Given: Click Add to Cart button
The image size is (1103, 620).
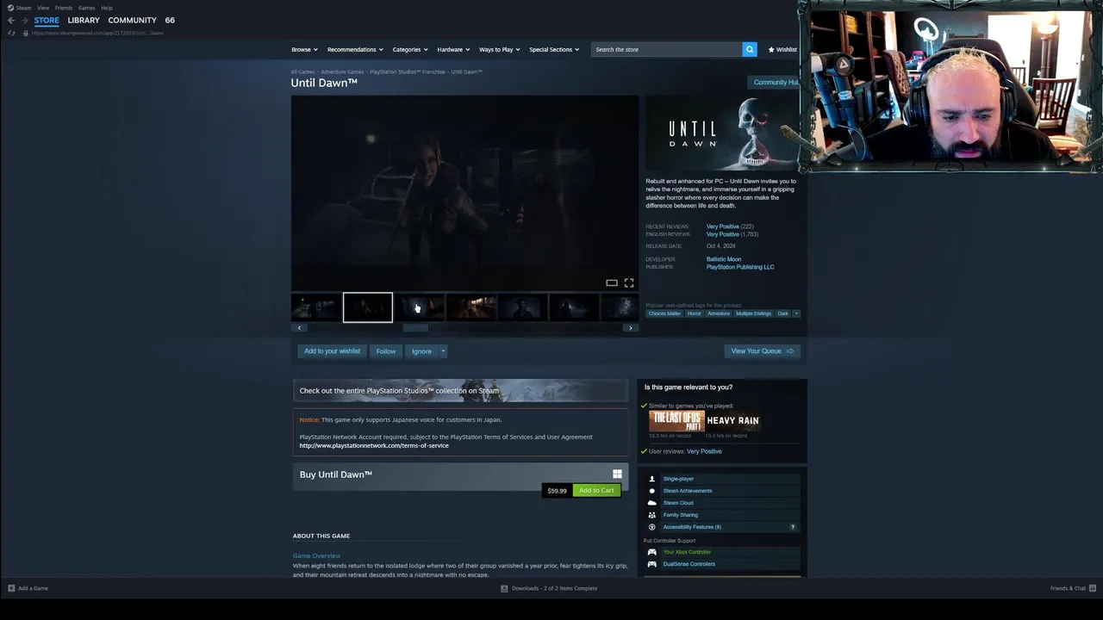Looking at the screenshot, I should pos(596,491).
